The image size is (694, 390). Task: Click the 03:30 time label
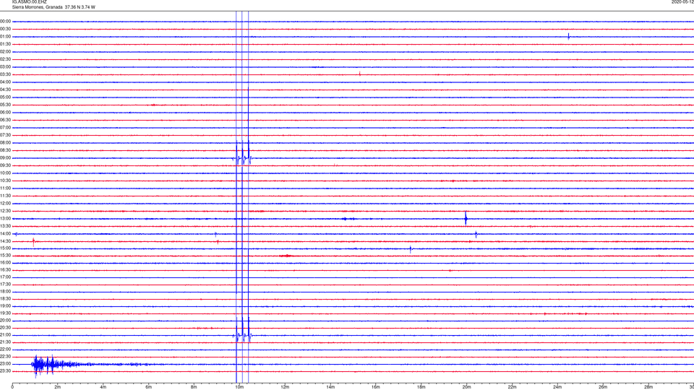coord(5,74)
